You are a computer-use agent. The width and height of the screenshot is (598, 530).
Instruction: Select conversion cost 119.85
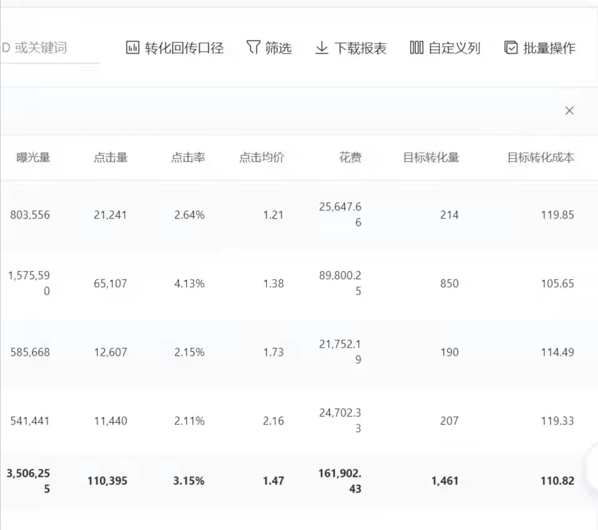(x=557, y=215)
